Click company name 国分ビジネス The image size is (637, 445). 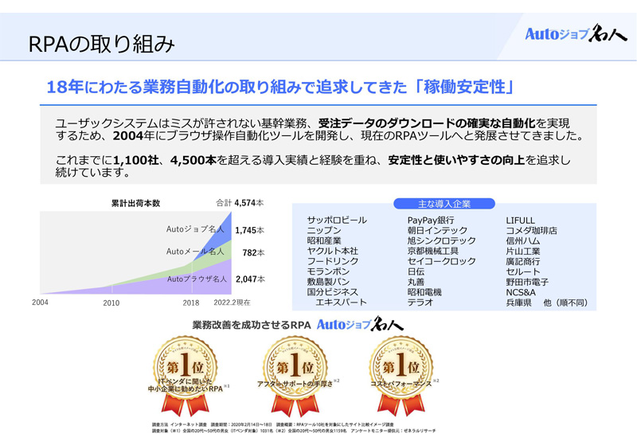tap(332, 292)
